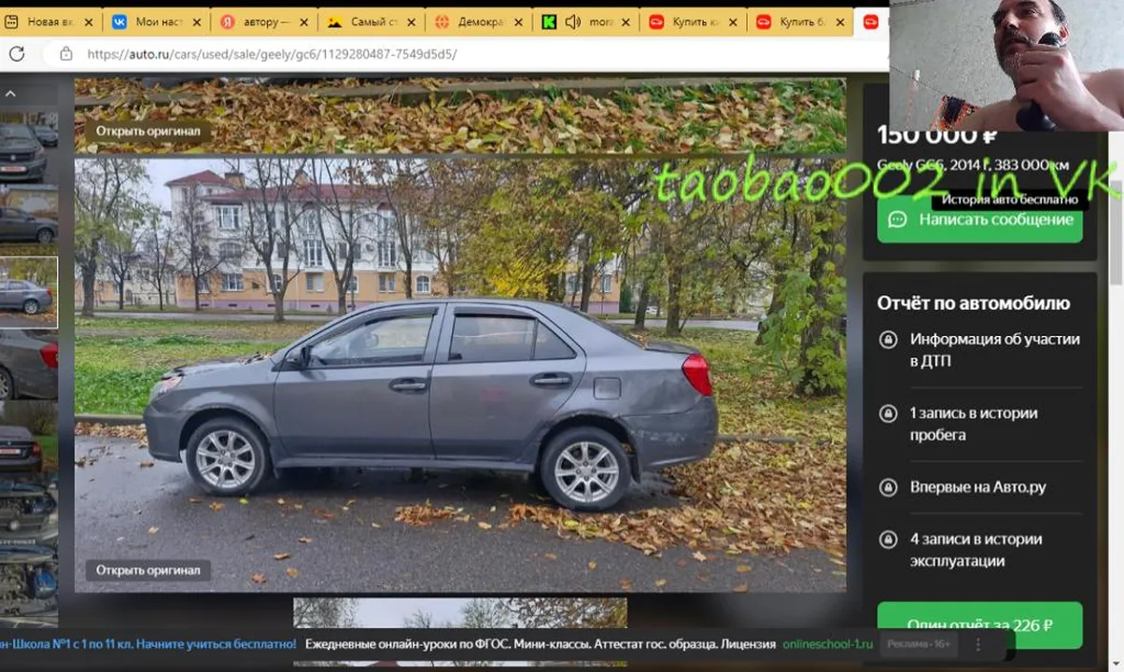Close the "Новая вк" tab
Screen dimensions: 1124x672
(89, 22)
